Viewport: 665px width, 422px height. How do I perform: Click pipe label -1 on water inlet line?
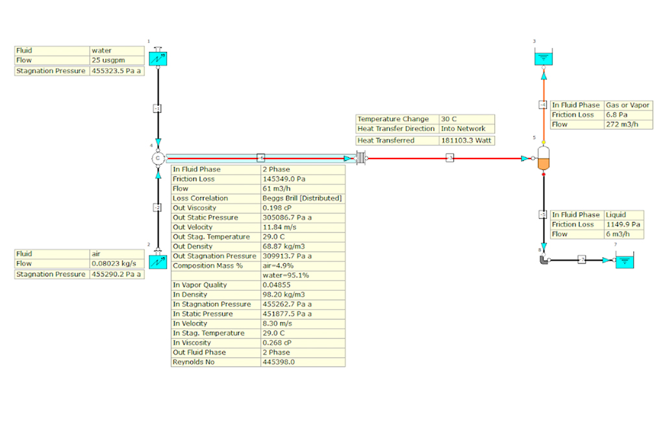click(157, 108)
